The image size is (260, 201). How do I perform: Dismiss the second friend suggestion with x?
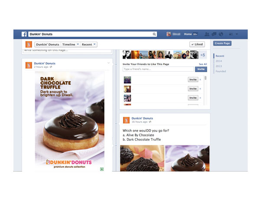(x=200, y=89)
